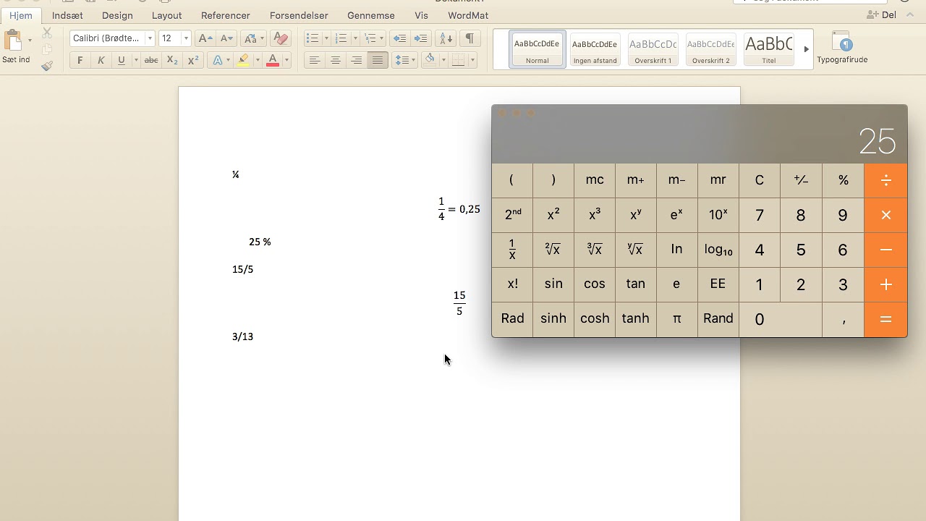The width and height of the screenshot is (926, 521).
Task: Toggle italic K formatting
Action: [101, 61]
